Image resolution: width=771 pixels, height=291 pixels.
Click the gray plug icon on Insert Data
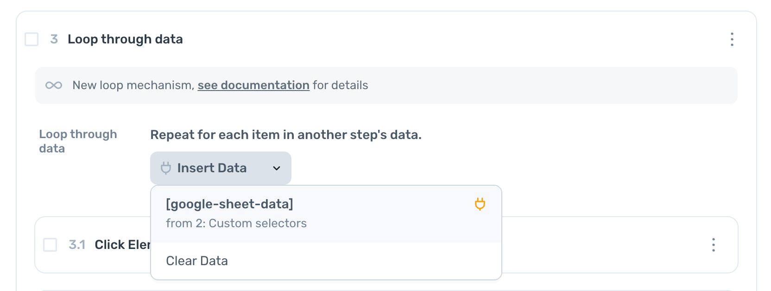[166, 168]
